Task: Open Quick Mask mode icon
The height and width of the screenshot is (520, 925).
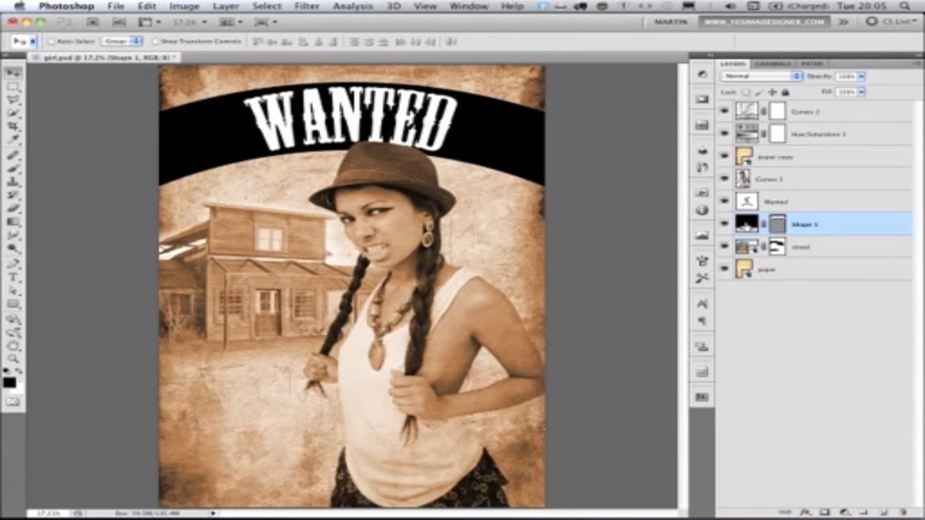Action: [13, 402]
